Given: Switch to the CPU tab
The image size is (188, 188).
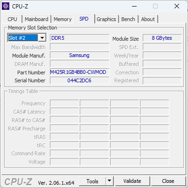Looking at the screenshot, I should (x=12, y=19).
